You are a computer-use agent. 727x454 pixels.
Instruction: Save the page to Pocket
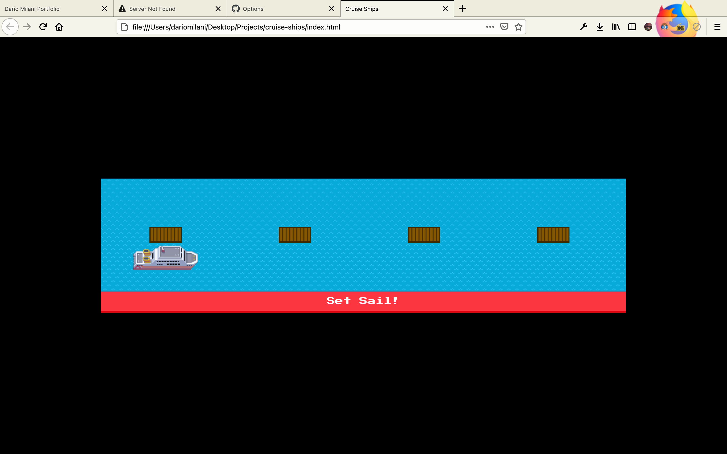point(504,27)
